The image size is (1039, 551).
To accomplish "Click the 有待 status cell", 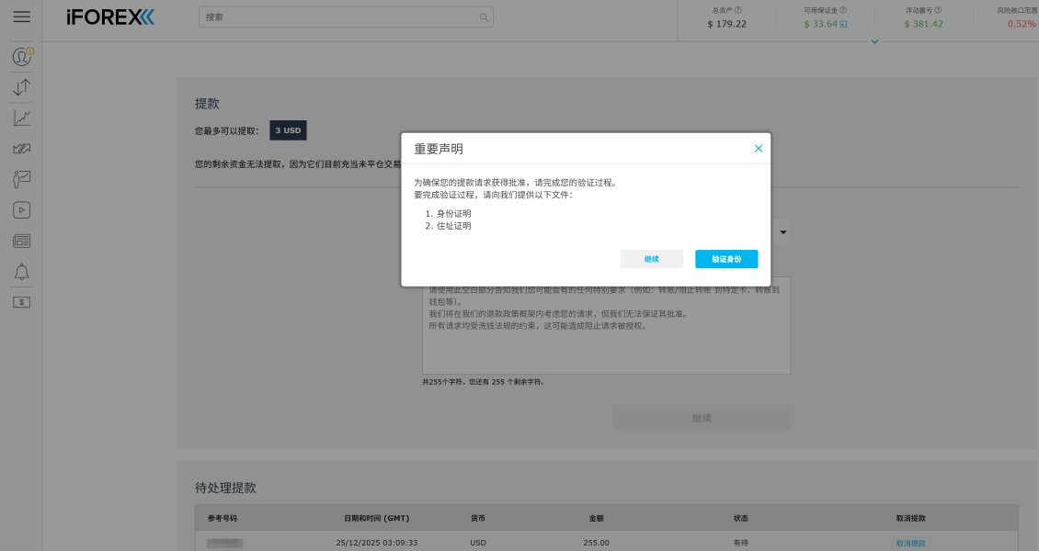I will point(740,543).
